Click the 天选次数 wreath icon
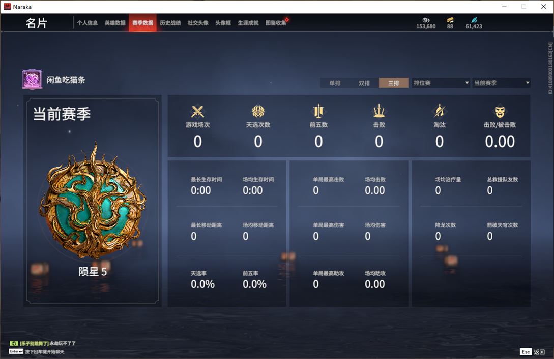554x359 pixels. pos(258,111)
